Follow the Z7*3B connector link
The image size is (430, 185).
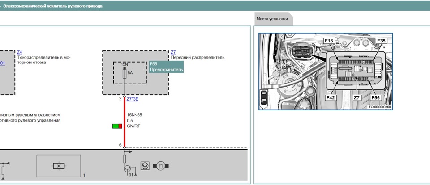[x=133, y=99]
